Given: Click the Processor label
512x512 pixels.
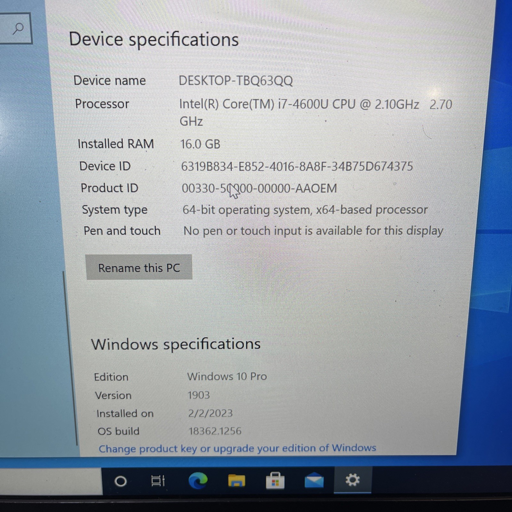Looking at the screenshot, I should (102, 104).
